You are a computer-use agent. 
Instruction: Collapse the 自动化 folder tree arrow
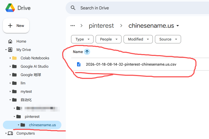tap(10, 100)
